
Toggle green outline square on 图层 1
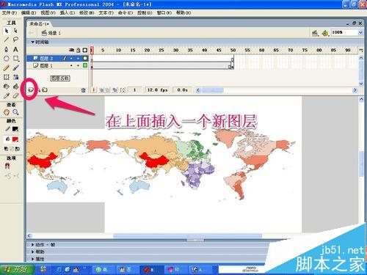85,65
